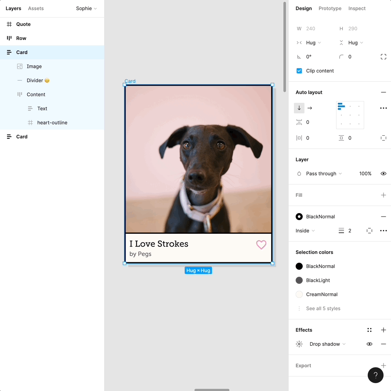
Task: Add a new fill
Action: coord(384,195)
